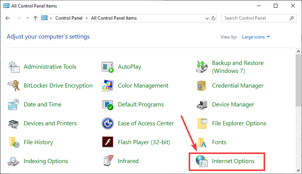
Task: Open the Backup and Restore (Windows 7) link
Action: point(238,67)
